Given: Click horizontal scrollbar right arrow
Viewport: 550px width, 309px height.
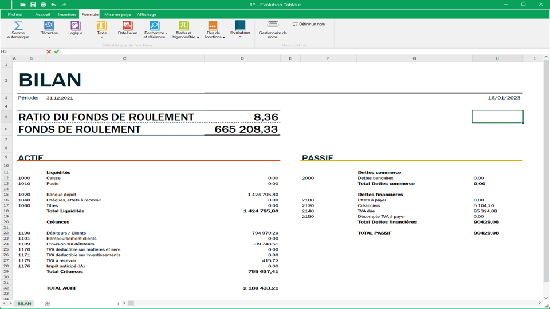Looking at the screenshot, I should 540,303.
